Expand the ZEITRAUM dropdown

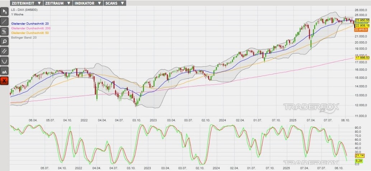57,3
